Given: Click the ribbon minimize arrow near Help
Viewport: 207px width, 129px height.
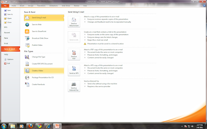Looking at the screenshot, I should point(201,6).
